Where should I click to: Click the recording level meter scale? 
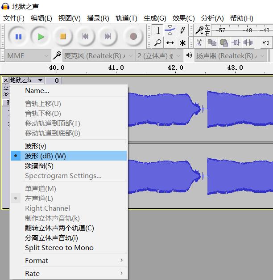click(242, 30)
